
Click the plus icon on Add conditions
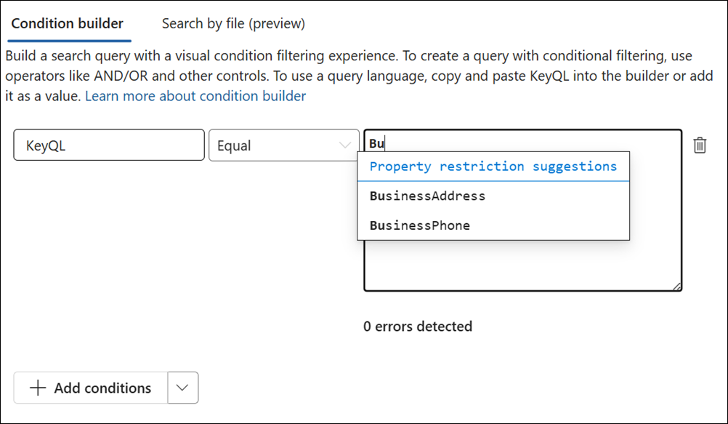pos(37,388)
